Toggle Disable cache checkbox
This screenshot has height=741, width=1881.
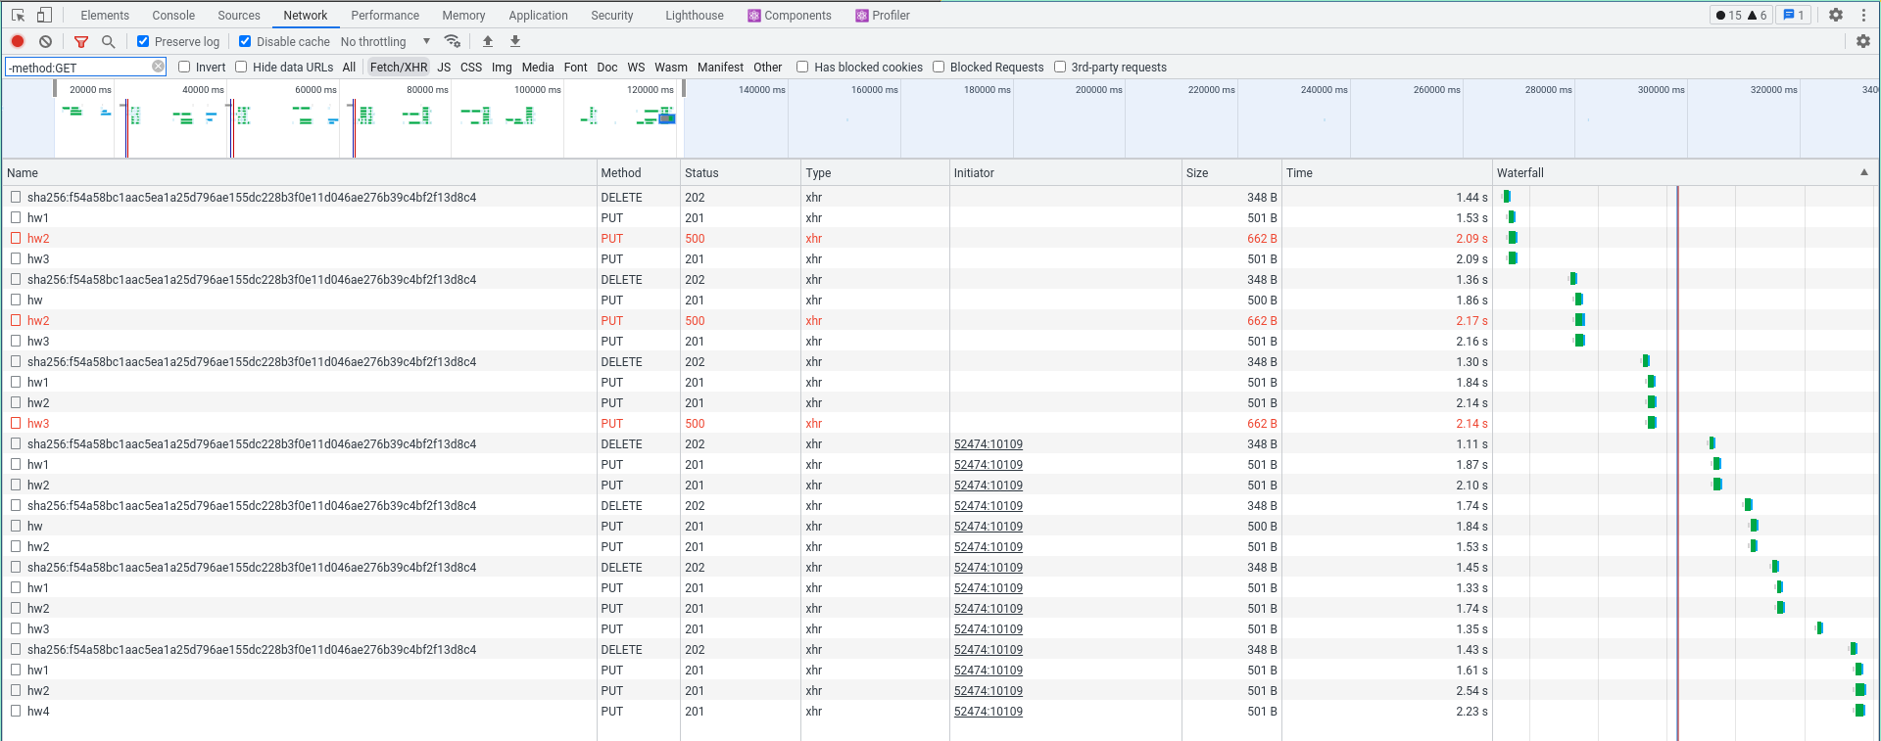245,41
